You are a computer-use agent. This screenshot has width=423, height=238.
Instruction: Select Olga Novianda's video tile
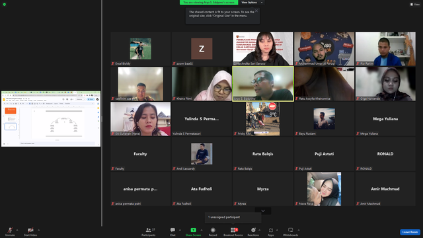(385, 84)
